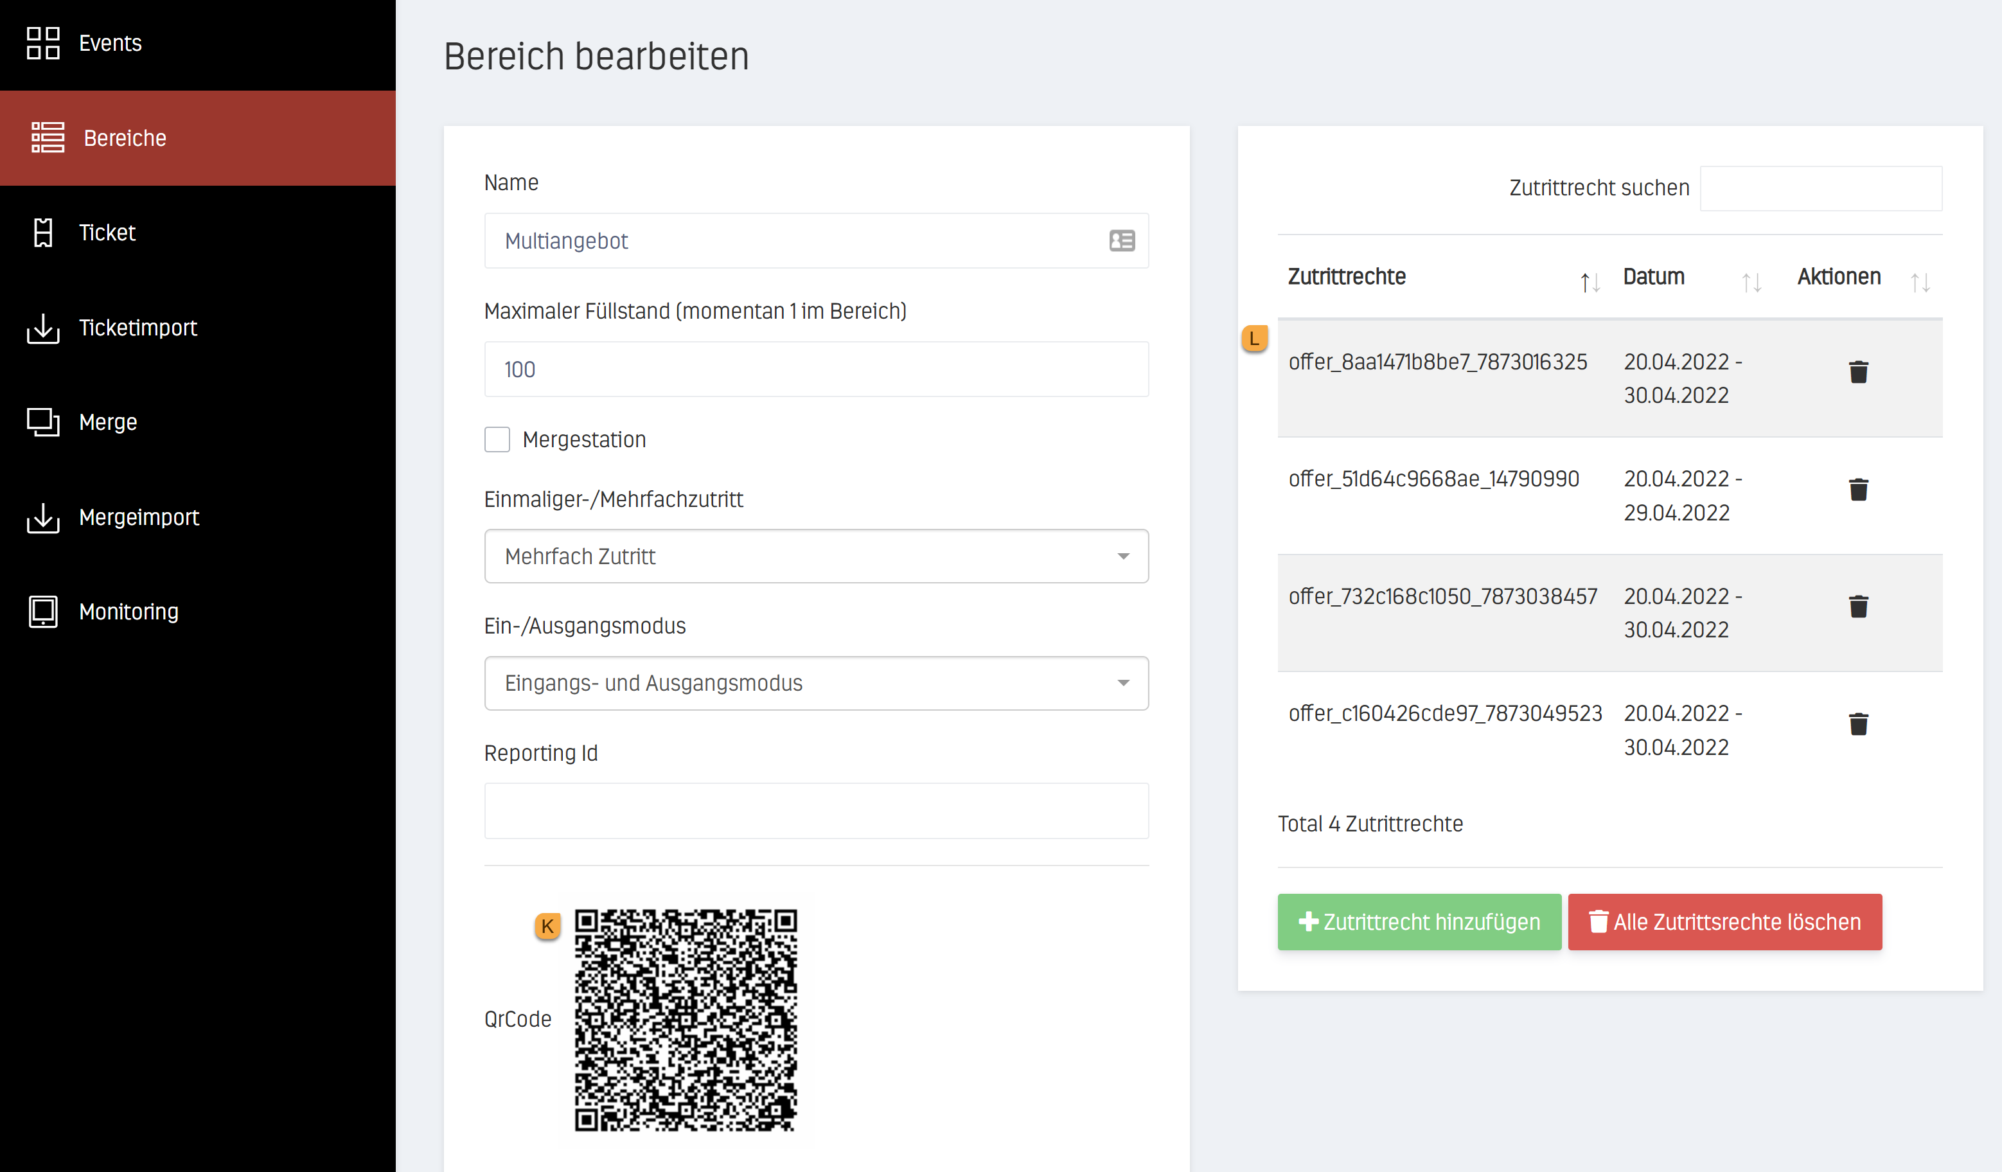
Task: Enable the Mergestation checkbox
Action: click(x=497, y=440)
